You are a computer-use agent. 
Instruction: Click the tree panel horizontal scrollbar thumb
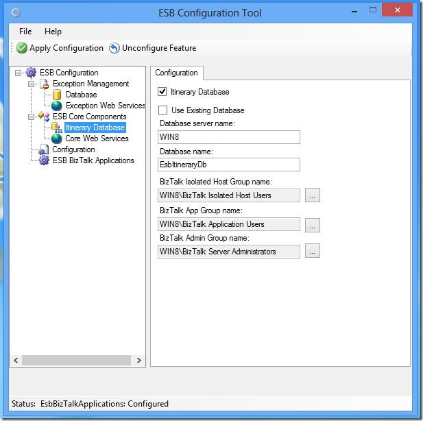(x=76, y=360)
